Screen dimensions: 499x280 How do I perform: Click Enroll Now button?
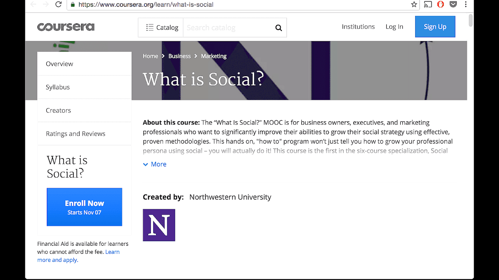click(x=84, y=207)
